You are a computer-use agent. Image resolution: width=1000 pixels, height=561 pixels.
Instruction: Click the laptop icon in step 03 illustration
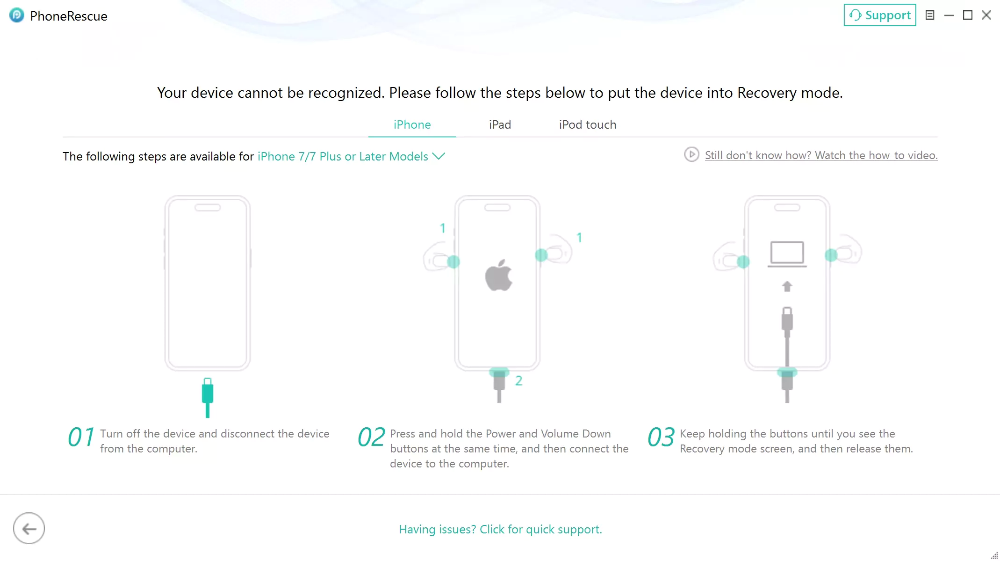(787, 254)
